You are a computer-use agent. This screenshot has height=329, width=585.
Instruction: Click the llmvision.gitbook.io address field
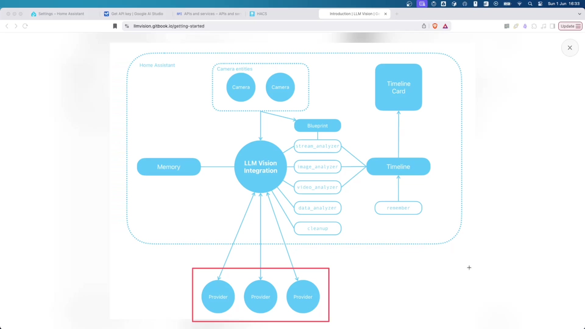[169, 26]
